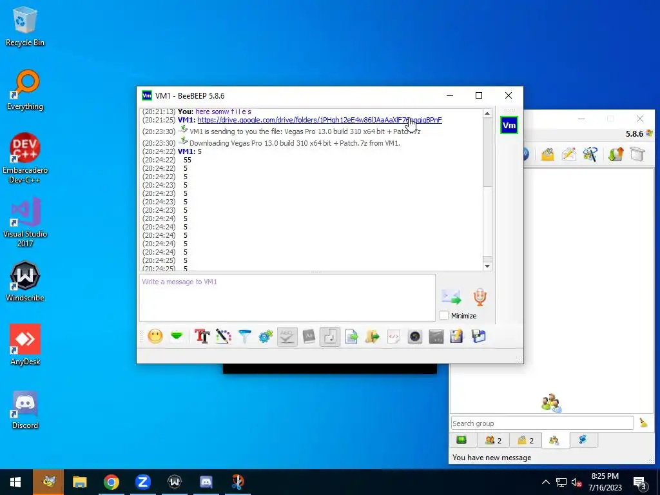The width and height of the screenshot is (660, 495).
Task: Focus the 'Write a message to VM1' box
Action: tap(287, 298)
